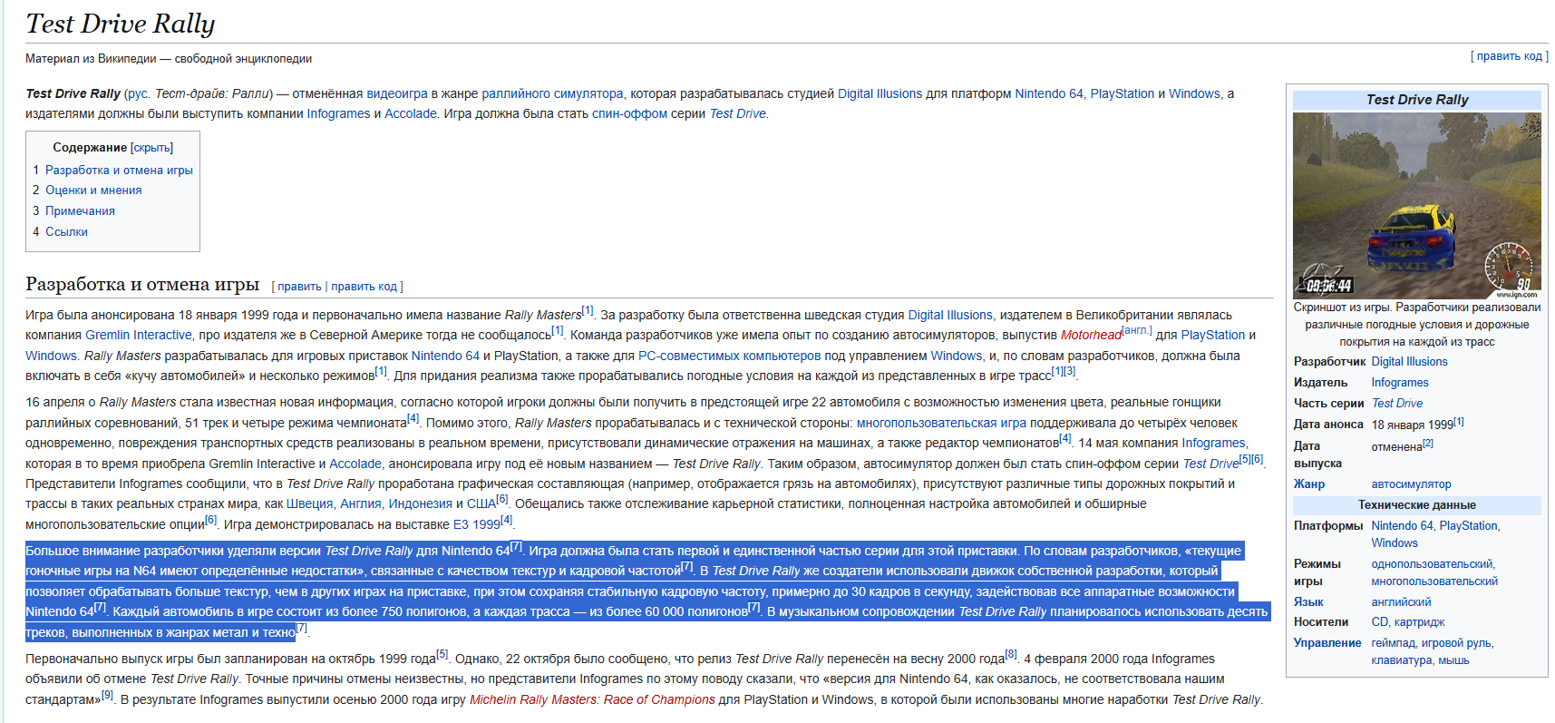Open the 'видеоигра' link in intro
Image resolution: width=1555 pixels, height=723 pixels.
(x=396, y=93)
